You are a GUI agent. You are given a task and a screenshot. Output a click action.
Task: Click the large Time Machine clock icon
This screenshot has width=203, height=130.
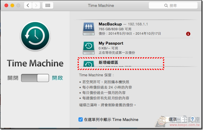point(35,36)
